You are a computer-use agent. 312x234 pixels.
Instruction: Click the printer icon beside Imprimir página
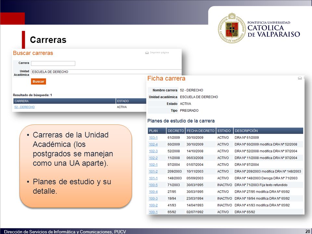(147, 53)
